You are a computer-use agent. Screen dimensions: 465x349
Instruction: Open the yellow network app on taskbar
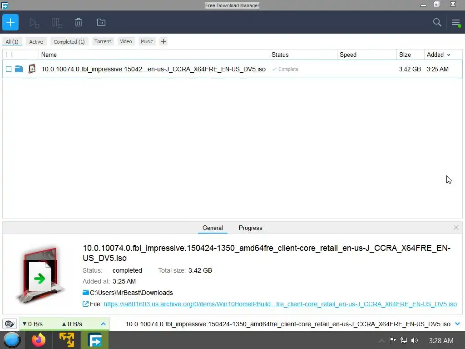click(x=67, y=340)
